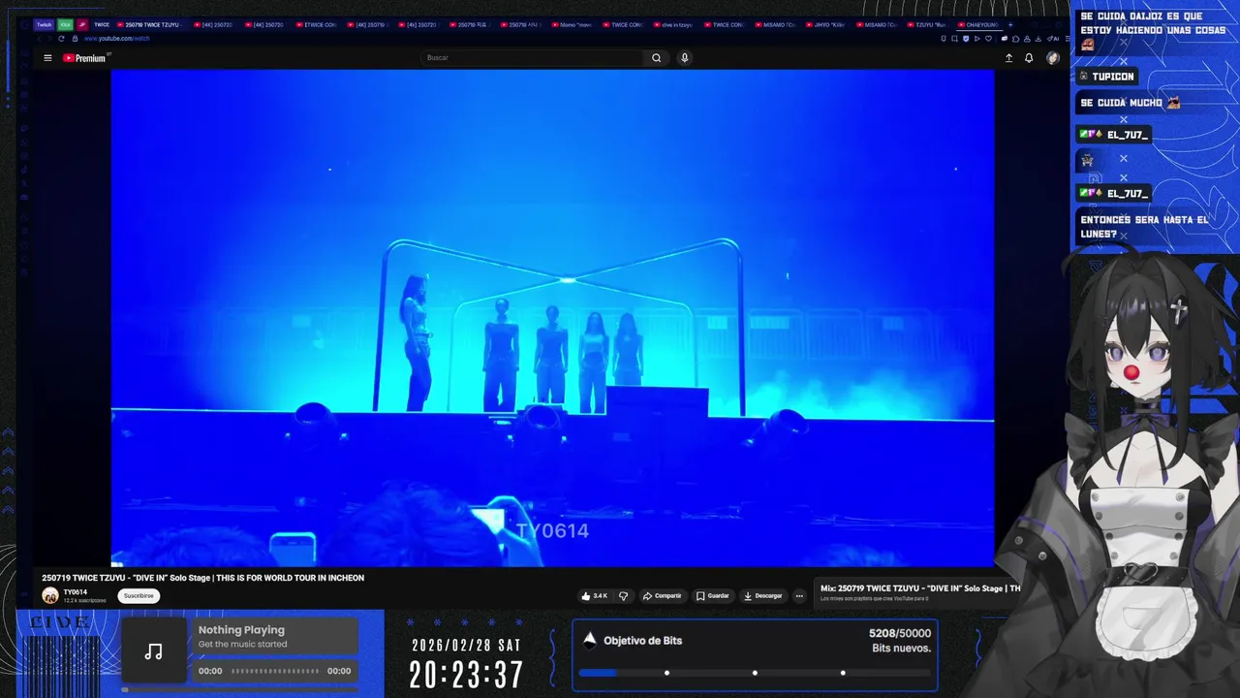
Task: Switch to the Twitch pinned tab
Action: (45, 24)
